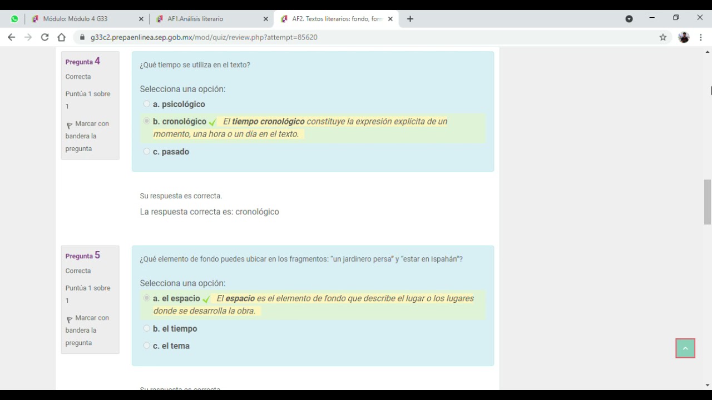Click 'Puntúa 1 sobre 1' in Pregunta 4
712x400 pixels.
click(x=88, y=100)
